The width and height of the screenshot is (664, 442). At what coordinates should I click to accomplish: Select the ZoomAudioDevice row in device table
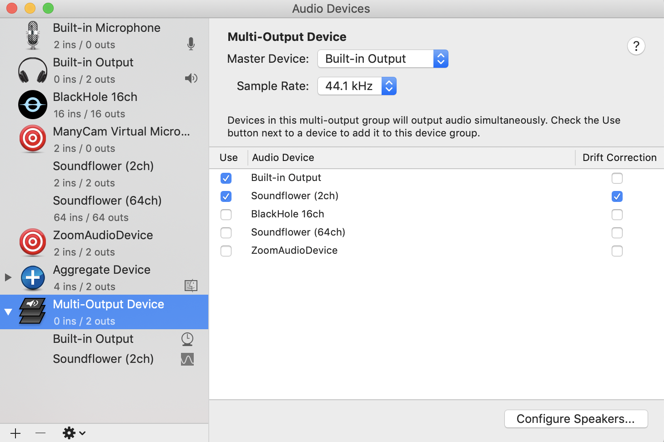pyautogui.click(x=437, y=251)
